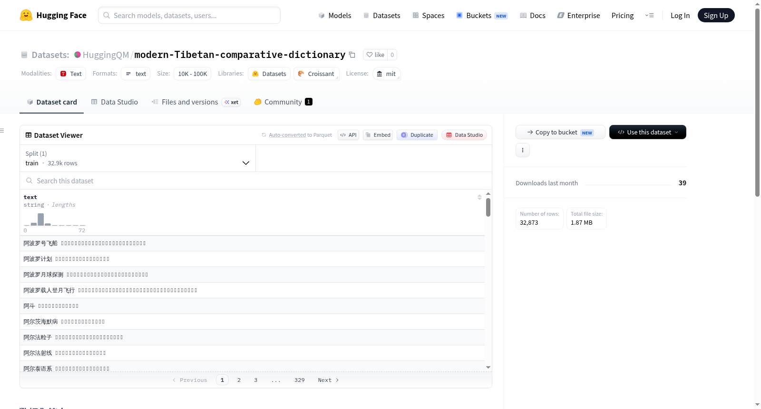This screenshot has width=761, height=409.
Task: Click row starting with 阿波罗号飞船
Action: pyautogui.click(x=252, y=243)
